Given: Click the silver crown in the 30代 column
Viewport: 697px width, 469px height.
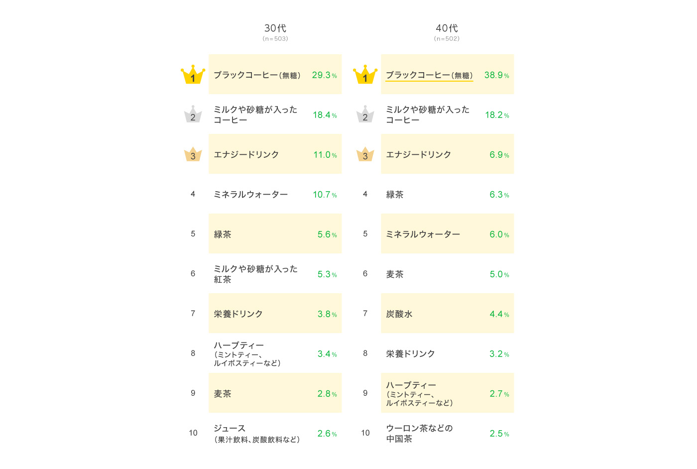Looking at the screenshot, I should pos(193,115).
